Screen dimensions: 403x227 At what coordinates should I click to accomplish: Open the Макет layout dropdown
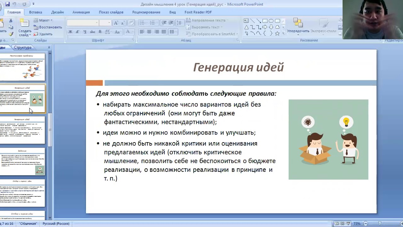tap(43, 20)
